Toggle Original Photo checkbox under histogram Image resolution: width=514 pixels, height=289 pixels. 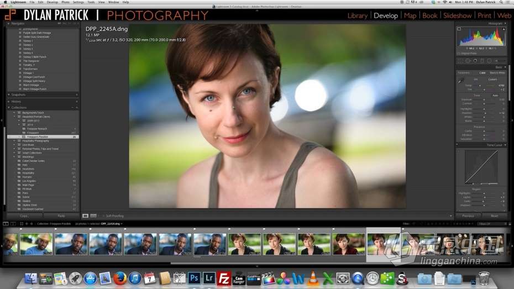pos(458,53)
